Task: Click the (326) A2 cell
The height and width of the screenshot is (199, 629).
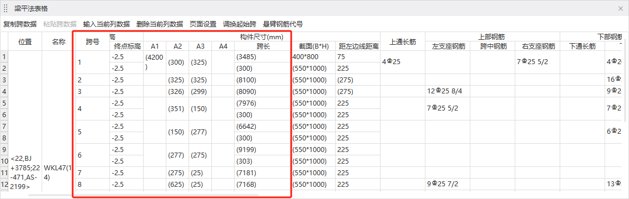Action: pos(177,92)
